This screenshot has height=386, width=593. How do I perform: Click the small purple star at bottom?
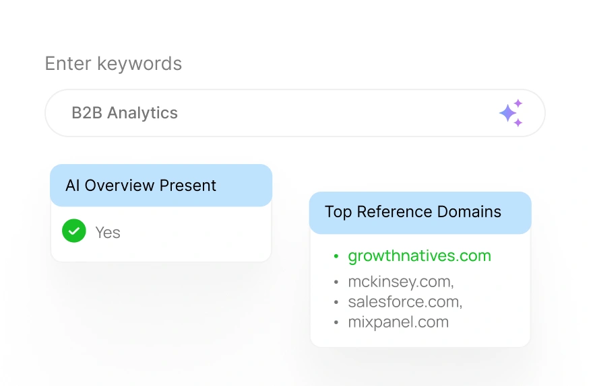point(518,122)
